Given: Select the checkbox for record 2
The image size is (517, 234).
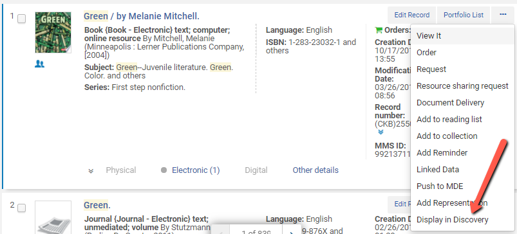Looking at the screenshot, I should tap(21, 208).
